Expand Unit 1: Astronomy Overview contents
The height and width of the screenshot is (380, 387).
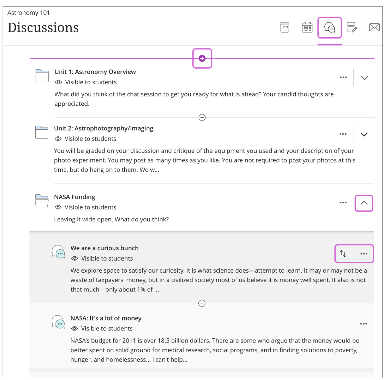point(365,77)
